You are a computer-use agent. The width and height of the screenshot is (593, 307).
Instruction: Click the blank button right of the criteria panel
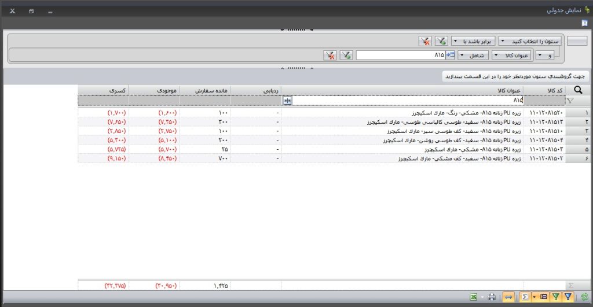pyautogui.click(x=577, y=41)
